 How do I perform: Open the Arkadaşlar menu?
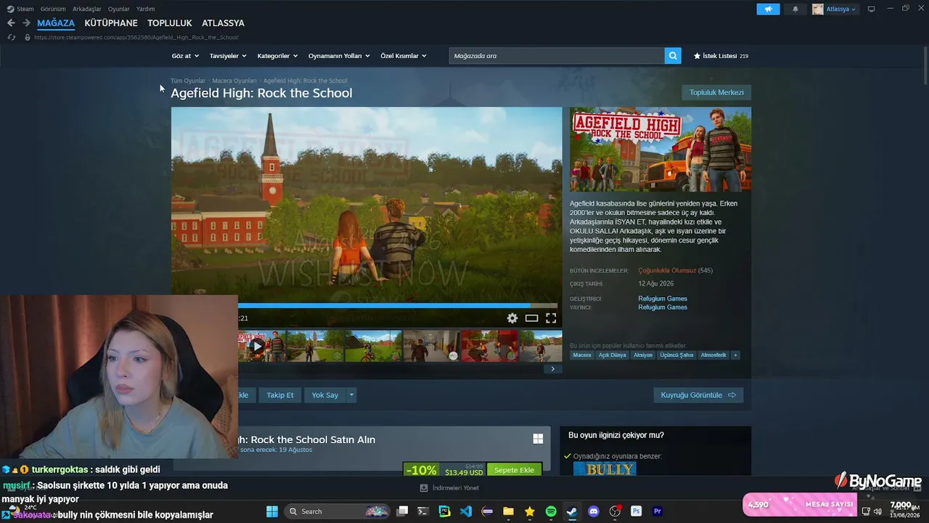coord(87,9)
